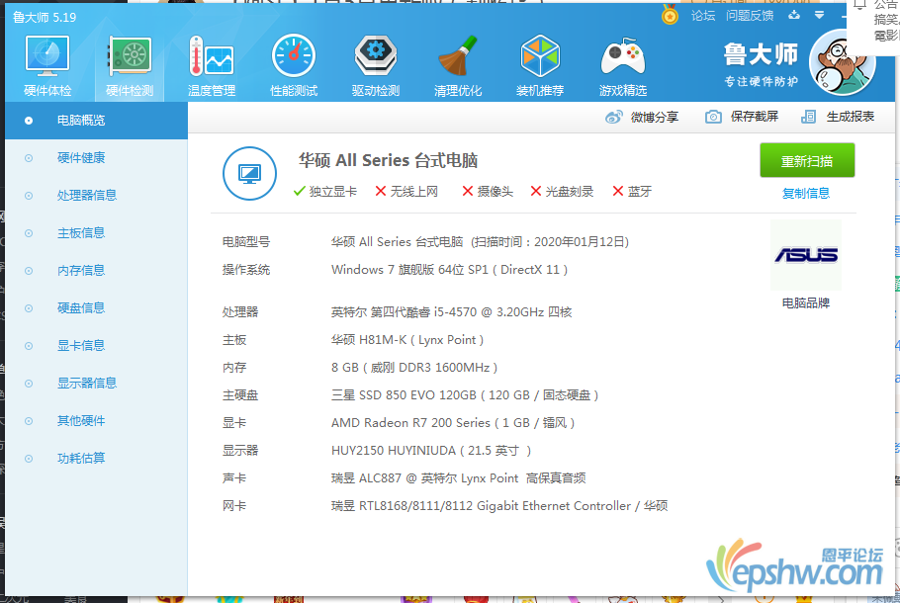The width and height of the screenshot is (900, 603).
Task: Click the Windows 7 旗舰版 operating system value
Action: pos(449,270)
